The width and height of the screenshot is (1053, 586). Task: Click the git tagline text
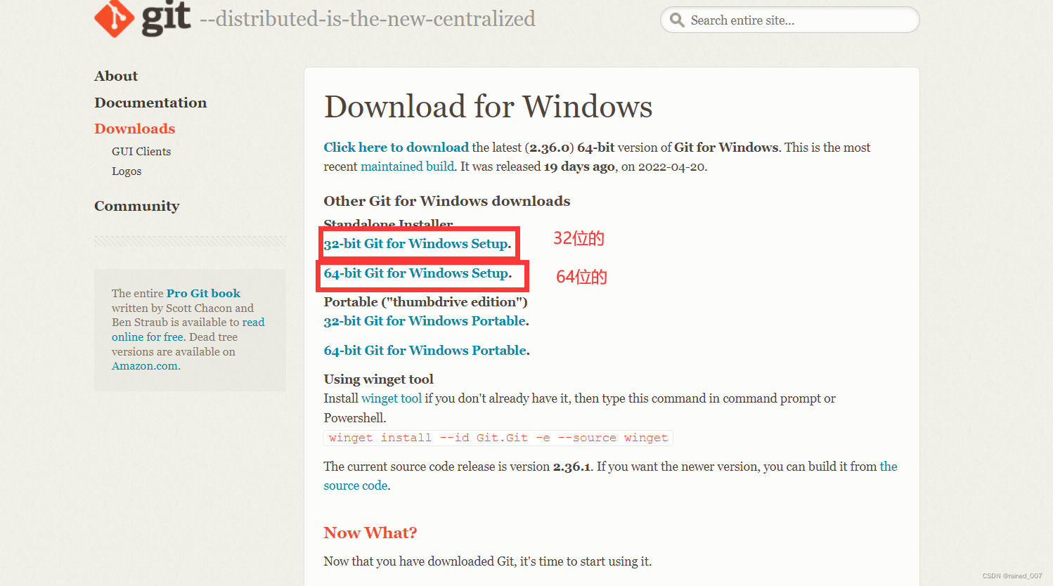click(x=368, y=19)
